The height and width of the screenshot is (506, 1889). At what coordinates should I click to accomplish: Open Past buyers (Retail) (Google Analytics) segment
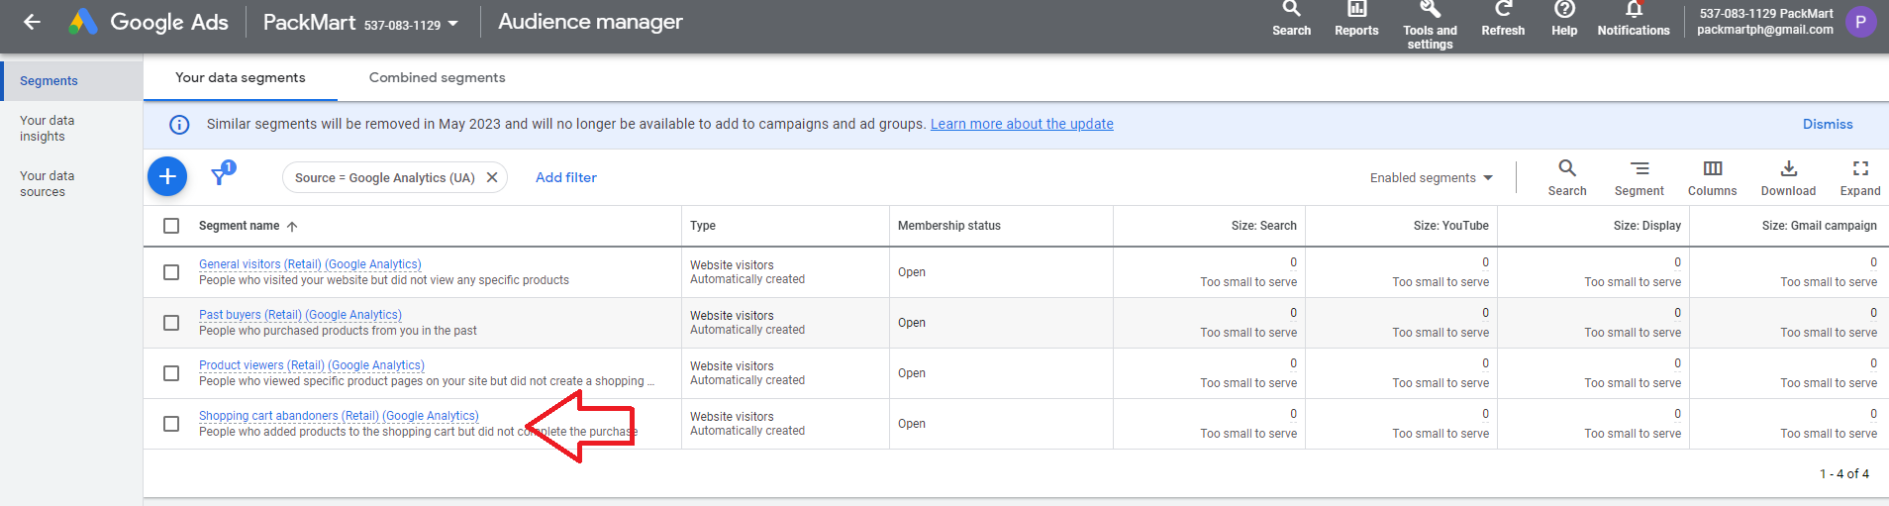(300, 315)
